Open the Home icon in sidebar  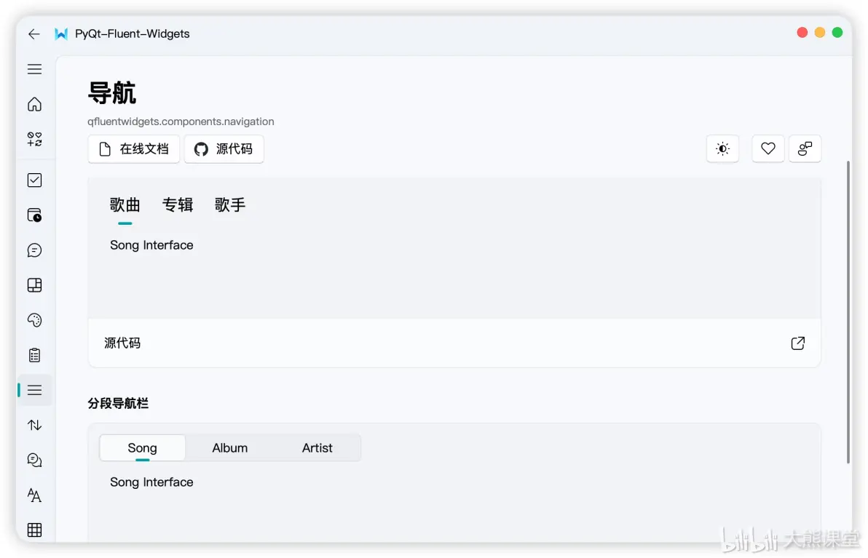click(34, 104)
